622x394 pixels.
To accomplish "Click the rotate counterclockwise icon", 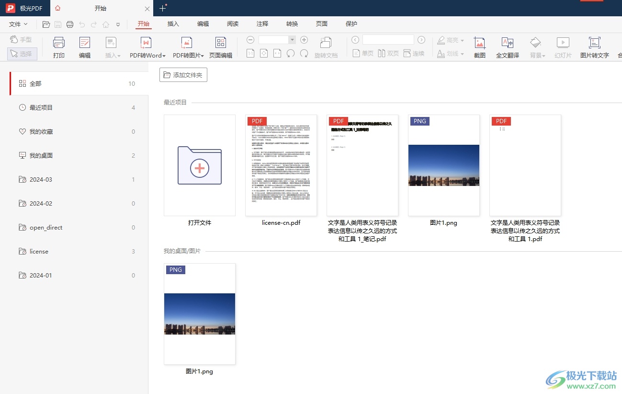I will (291, 53).
